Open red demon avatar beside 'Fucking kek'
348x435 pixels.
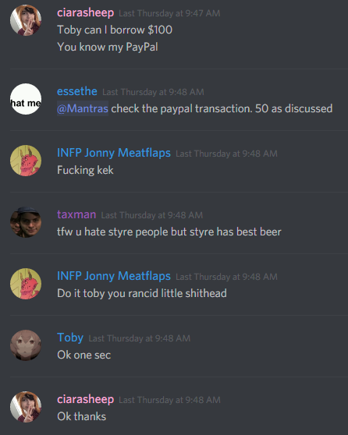pyautogui.click(x=26, y=161)
